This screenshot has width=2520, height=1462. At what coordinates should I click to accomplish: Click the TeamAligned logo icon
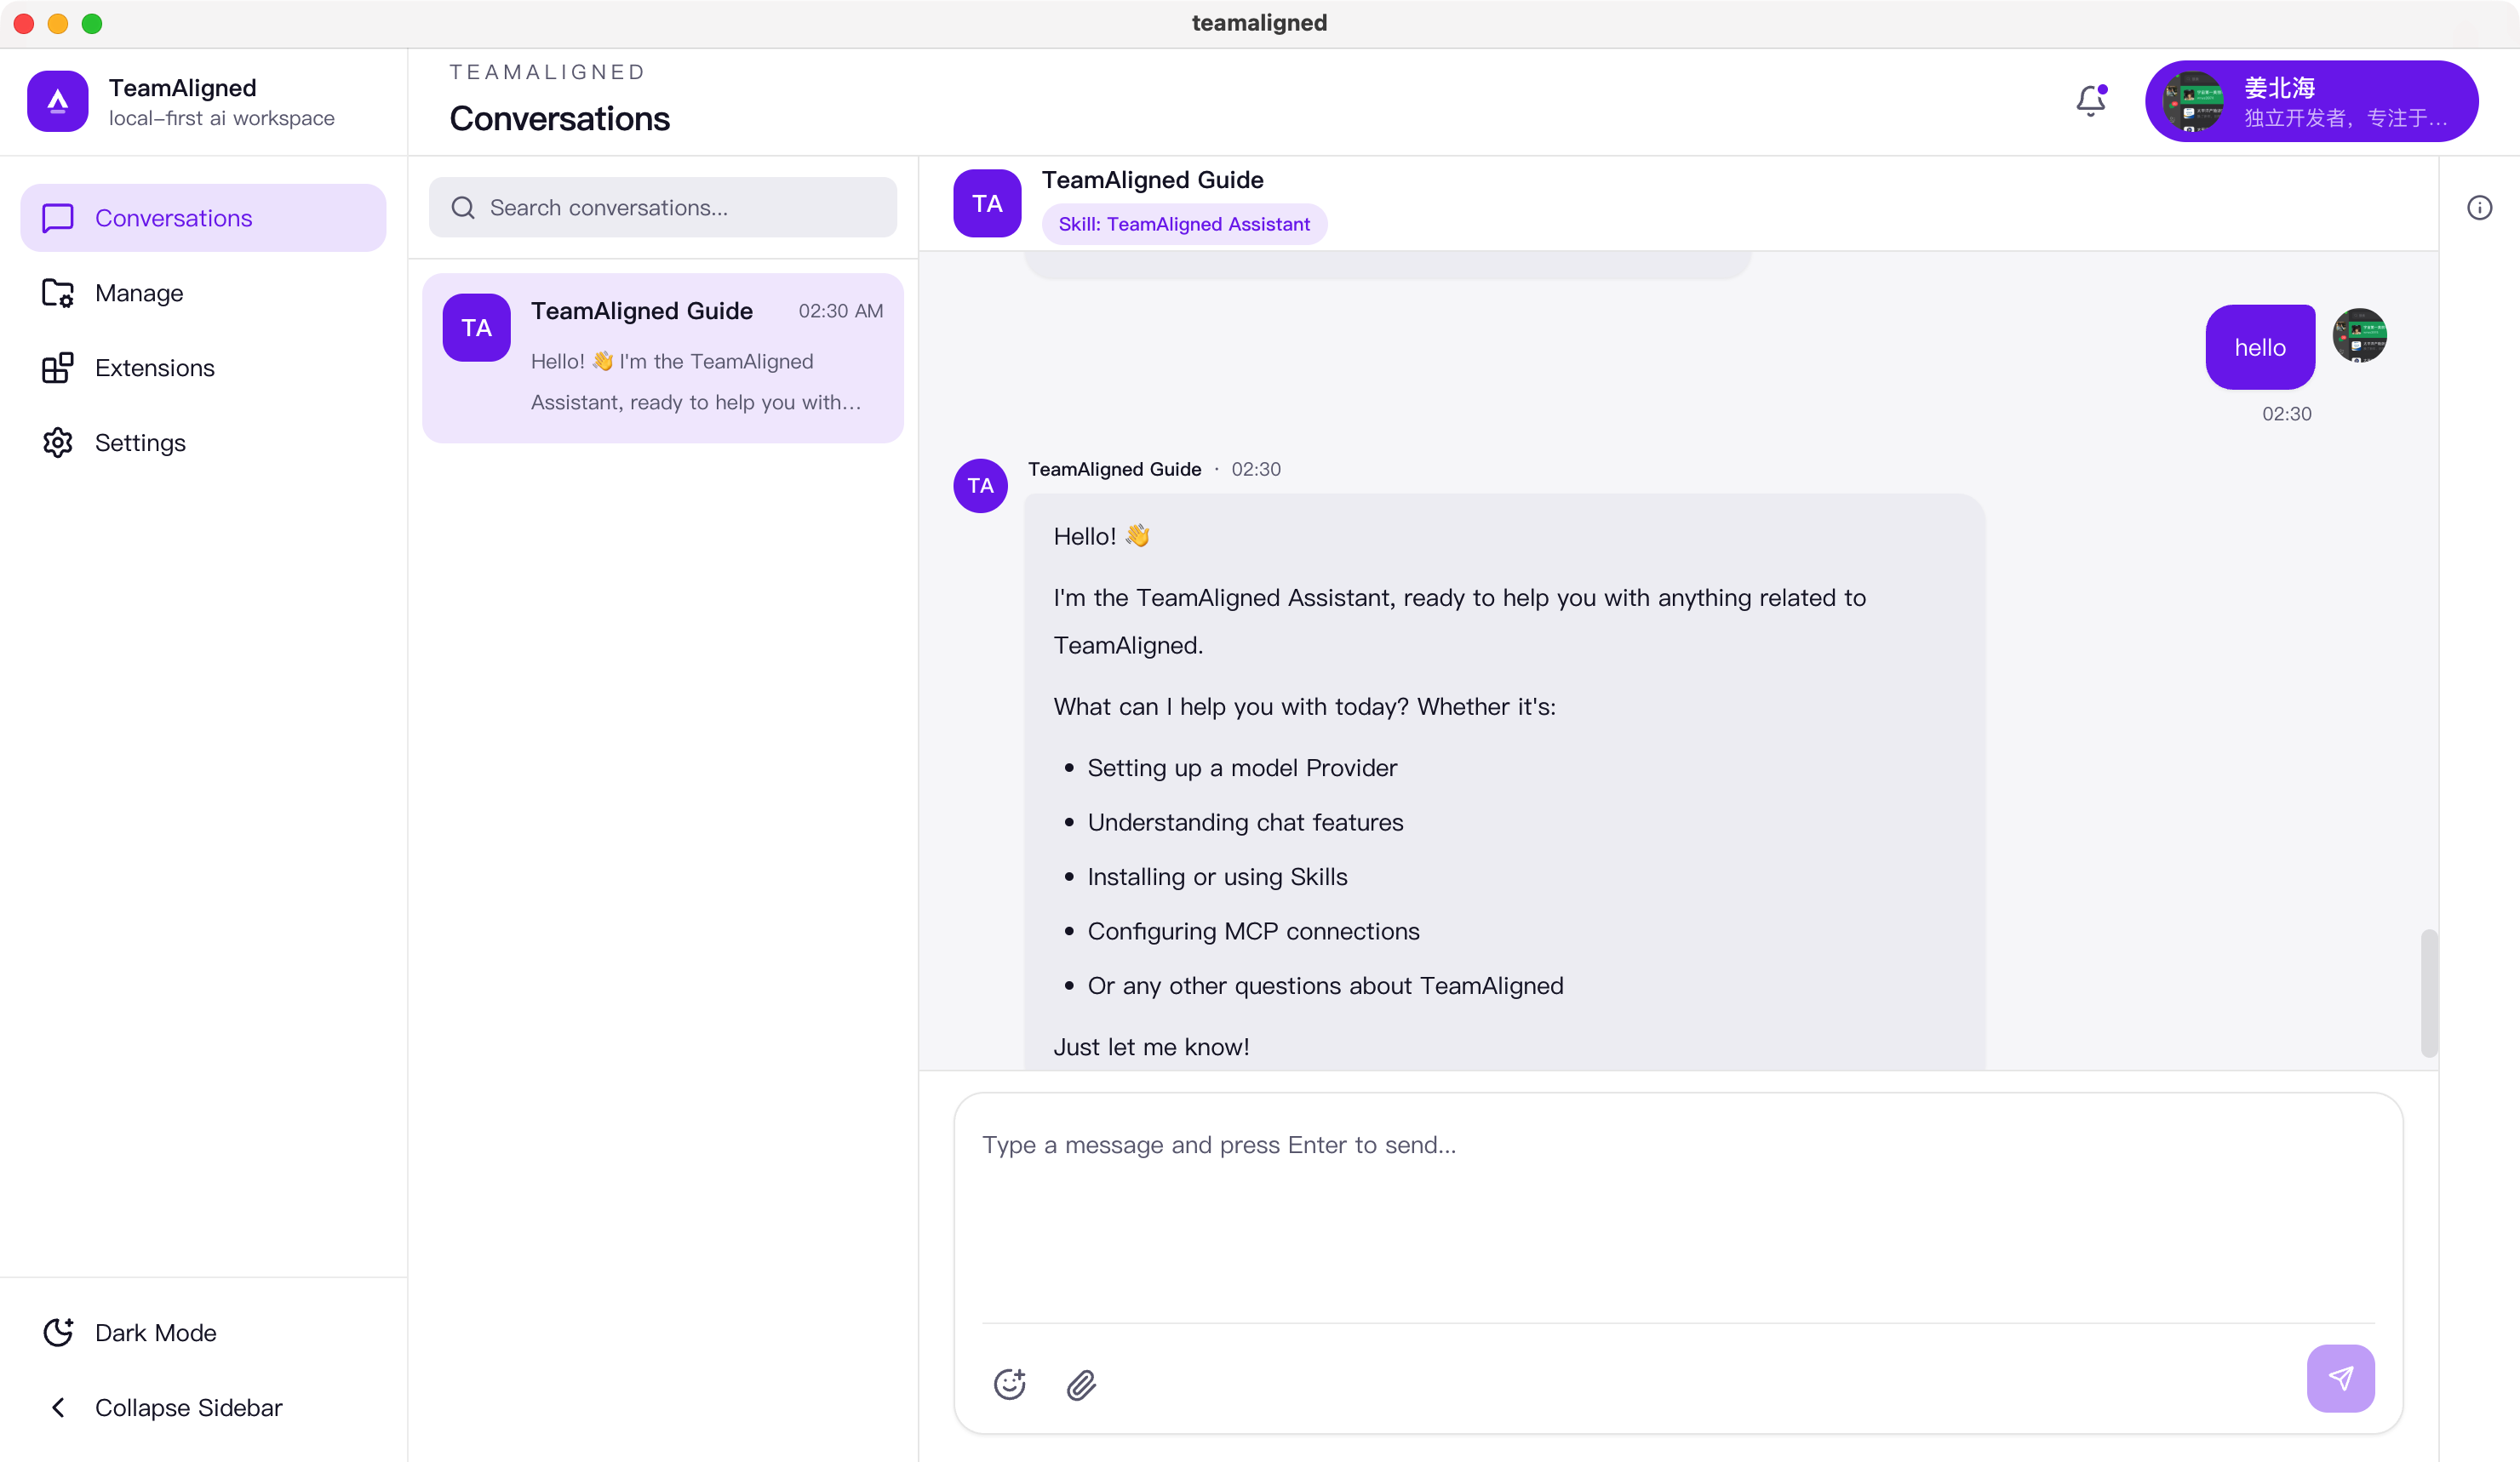point(58,101)
